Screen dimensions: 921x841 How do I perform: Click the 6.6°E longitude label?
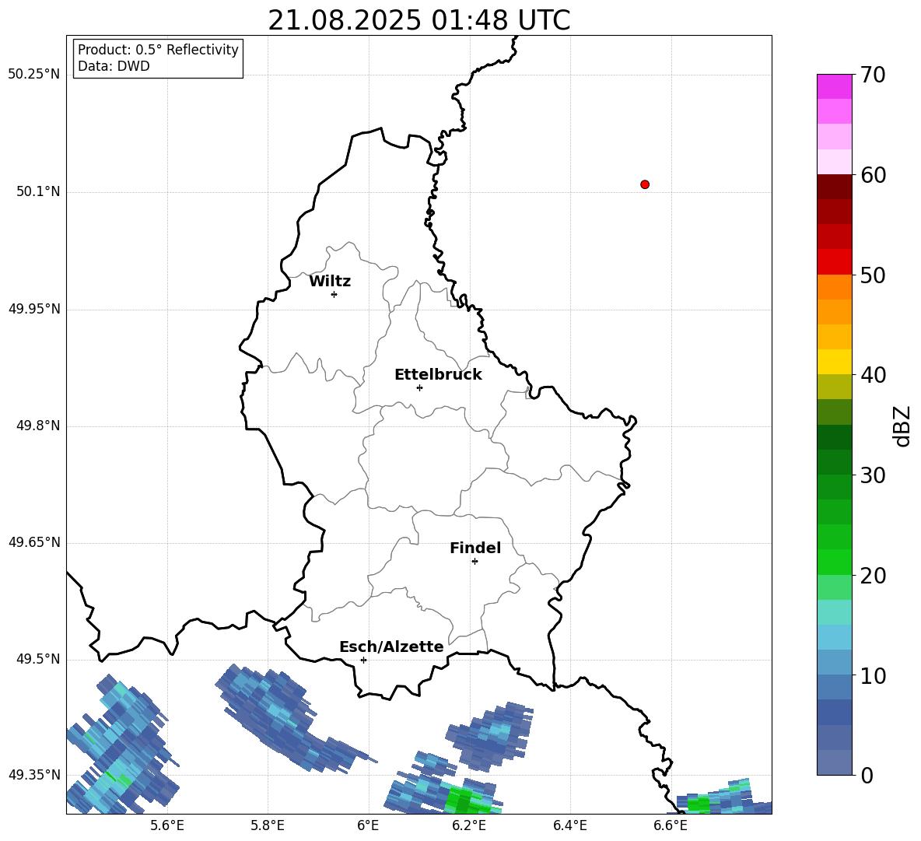671,825
